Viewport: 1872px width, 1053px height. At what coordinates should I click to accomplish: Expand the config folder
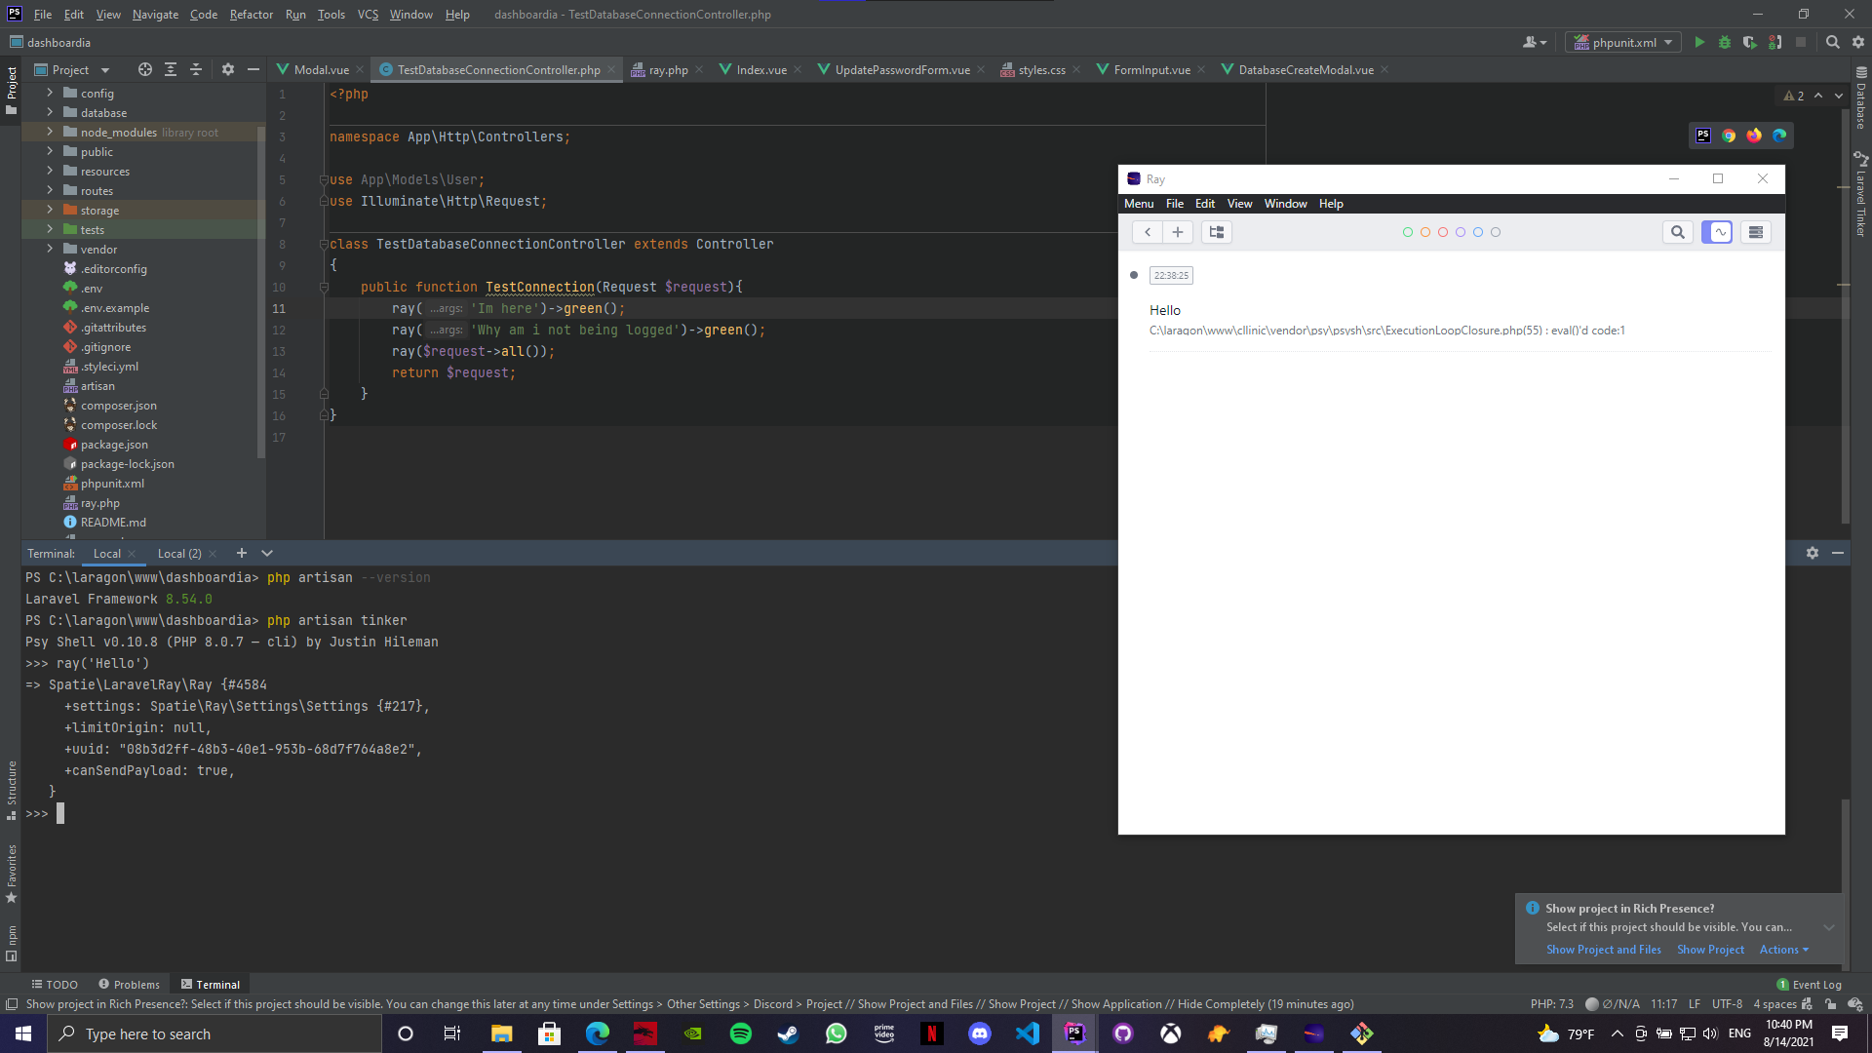(50, 93)
